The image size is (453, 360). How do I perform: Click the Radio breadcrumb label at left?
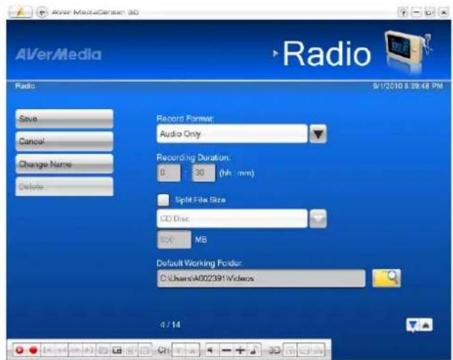pyautogui.click(x=25, y=86)
